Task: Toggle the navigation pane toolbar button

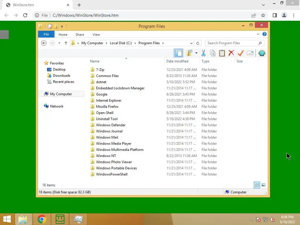Action: click(x=178, y=53)
